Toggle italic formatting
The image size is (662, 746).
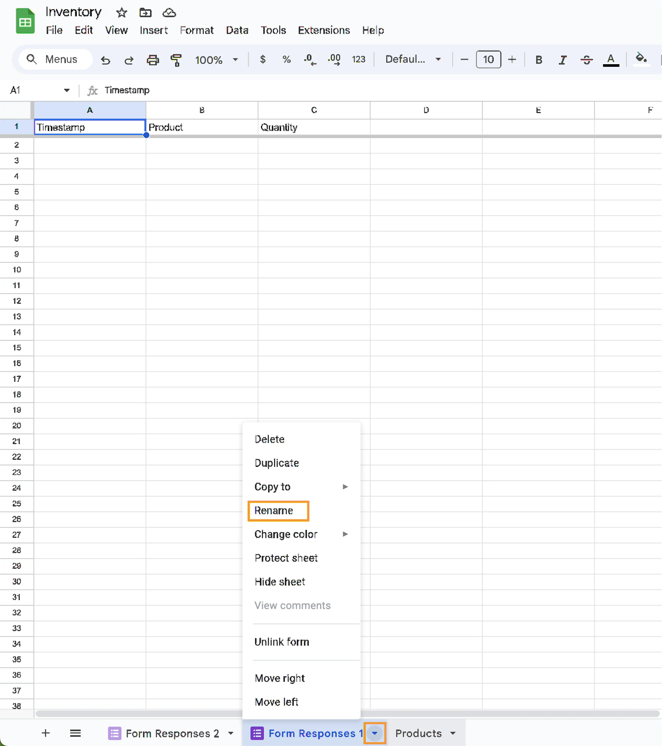pyautogui.click(x=563, y=60)
